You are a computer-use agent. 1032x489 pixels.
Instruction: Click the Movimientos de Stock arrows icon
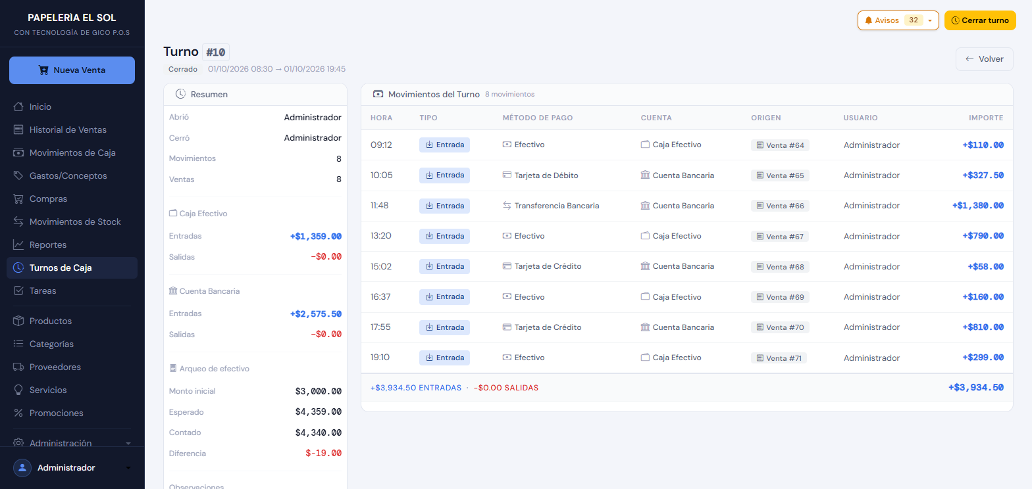click(x=18, y=221)
